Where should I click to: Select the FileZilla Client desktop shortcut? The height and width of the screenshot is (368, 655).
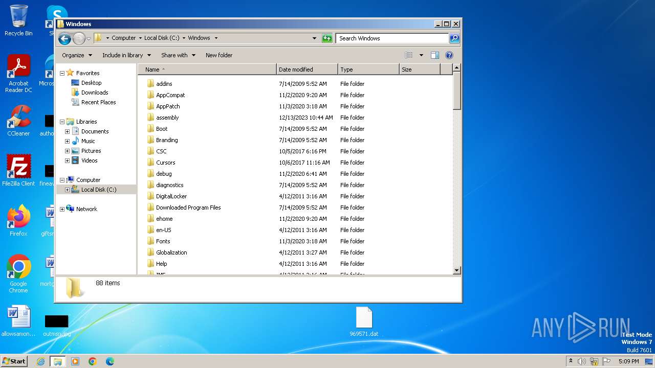click(18, 170)
